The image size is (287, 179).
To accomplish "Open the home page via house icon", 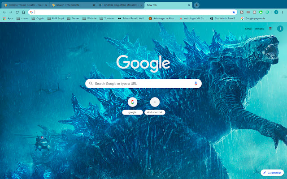I will (x=23, y=12).
